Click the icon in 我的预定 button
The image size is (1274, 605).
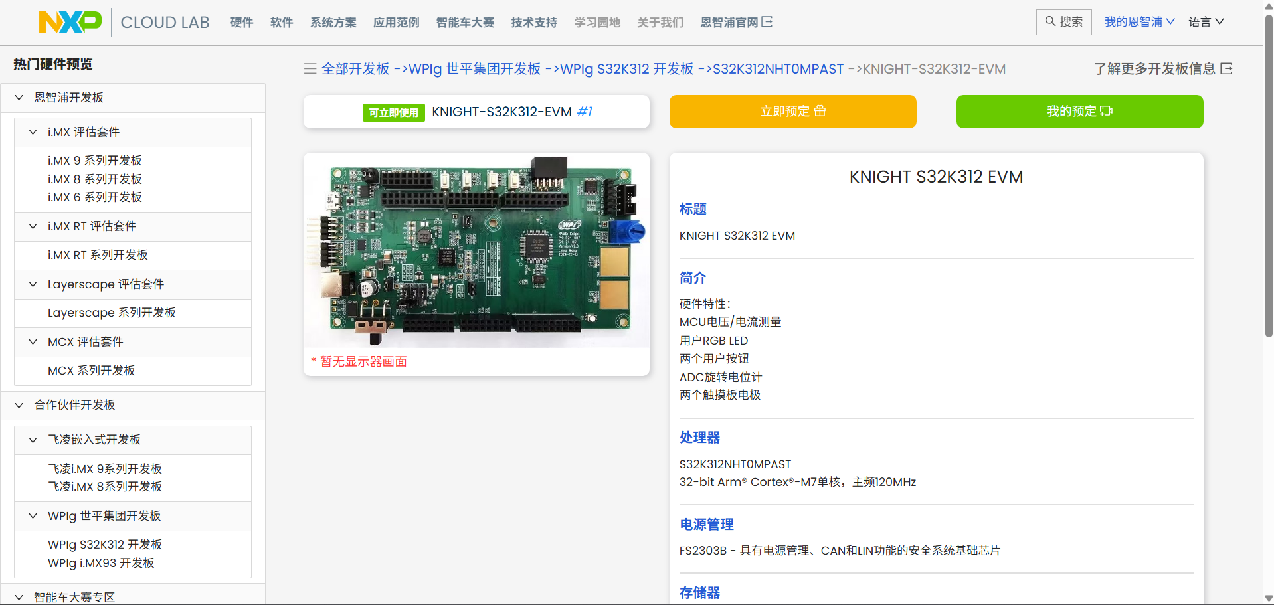(1107, 111)
